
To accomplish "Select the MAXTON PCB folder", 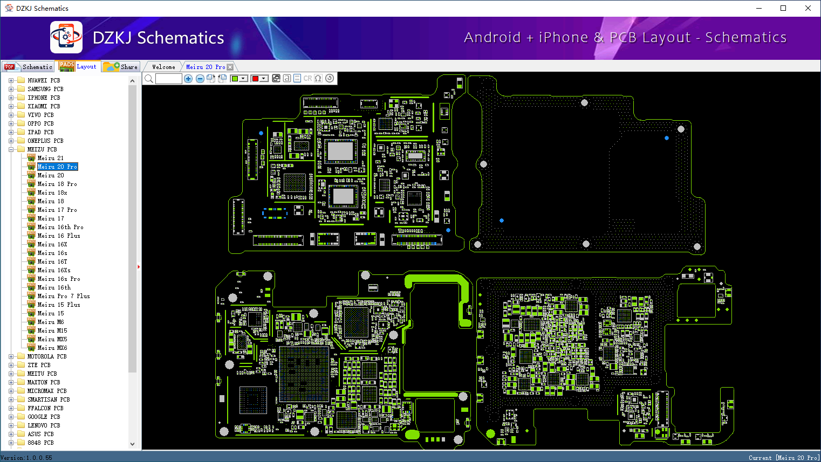I will pos(44,382).
